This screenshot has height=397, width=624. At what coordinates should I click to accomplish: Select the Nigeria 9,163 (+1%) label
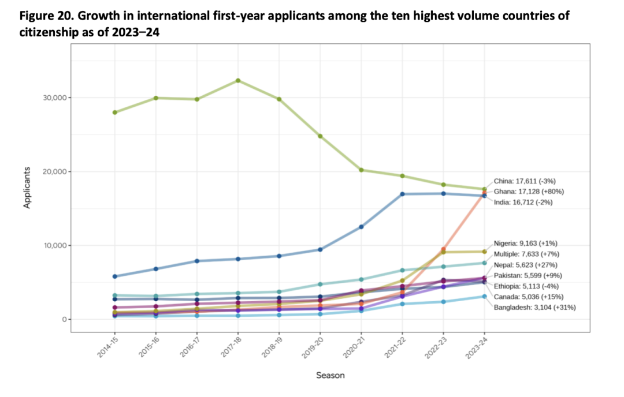tap(526, 243)
